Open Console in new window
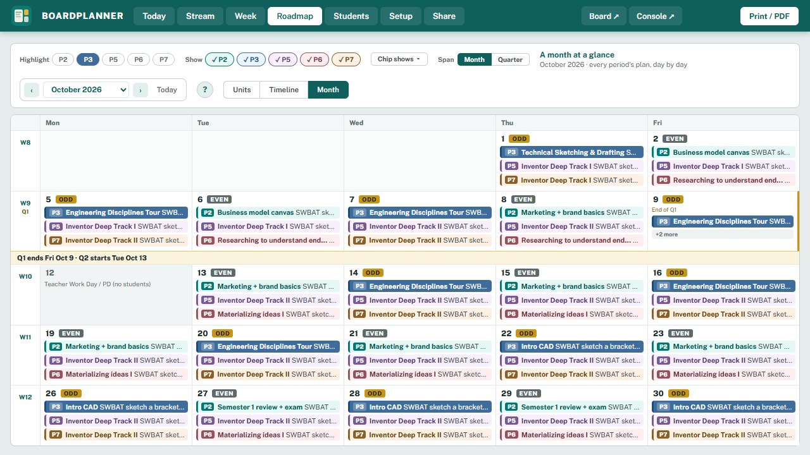 [656, 16]
